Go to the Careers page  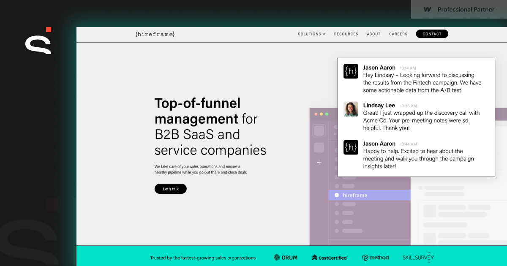(x=398, y=34)
